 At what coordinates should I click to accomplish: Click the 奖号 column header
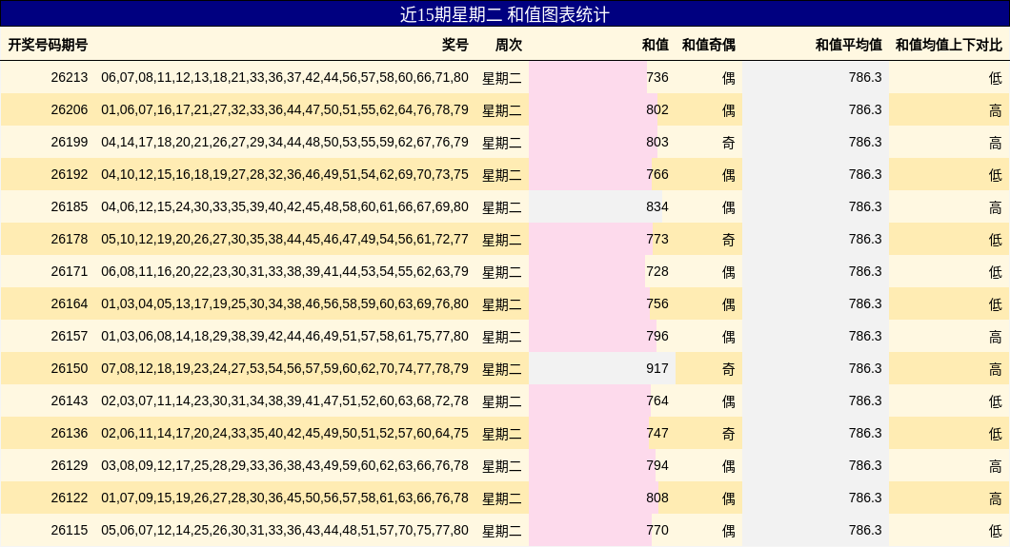(455, 45)
